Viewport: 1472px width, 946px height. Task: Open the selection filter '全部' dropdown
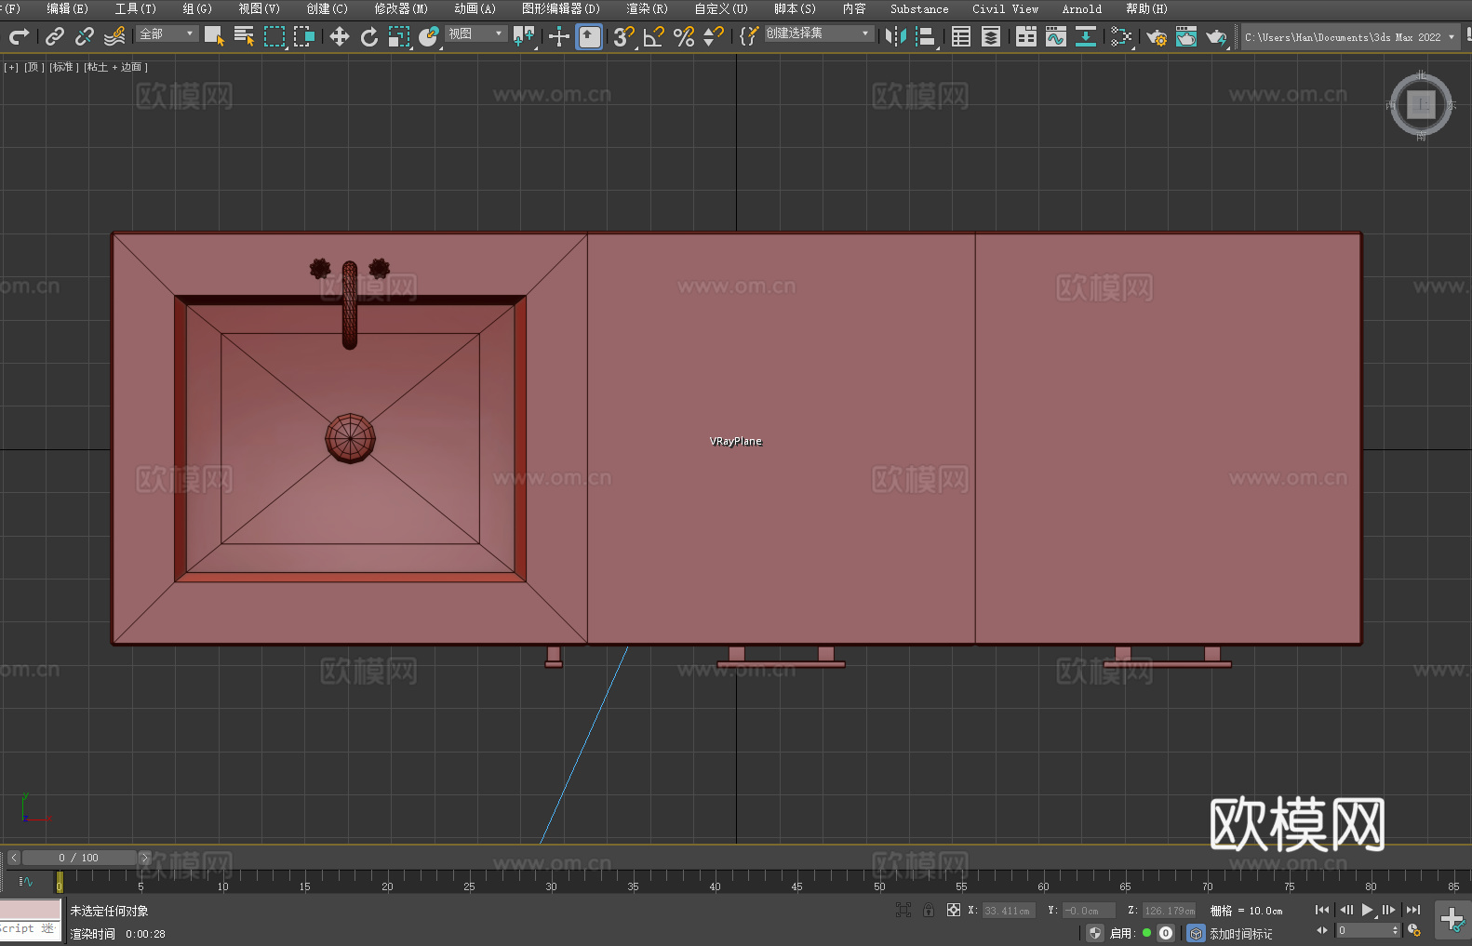point(167,33)
